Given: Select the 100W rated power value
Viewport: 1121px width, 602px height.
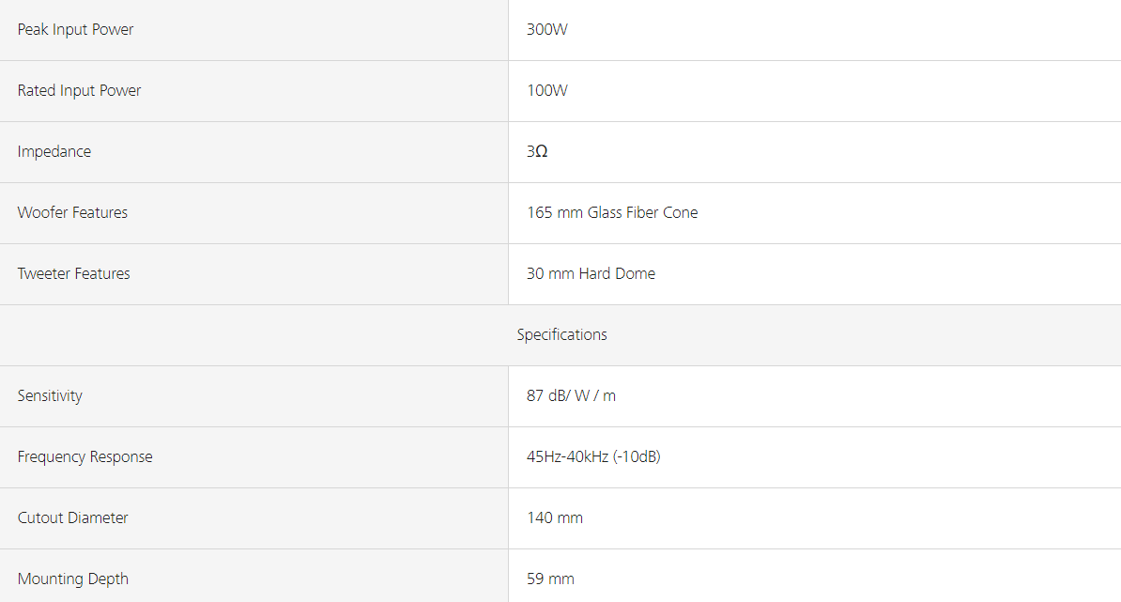Looking at the screenshot, I should 547,91.
